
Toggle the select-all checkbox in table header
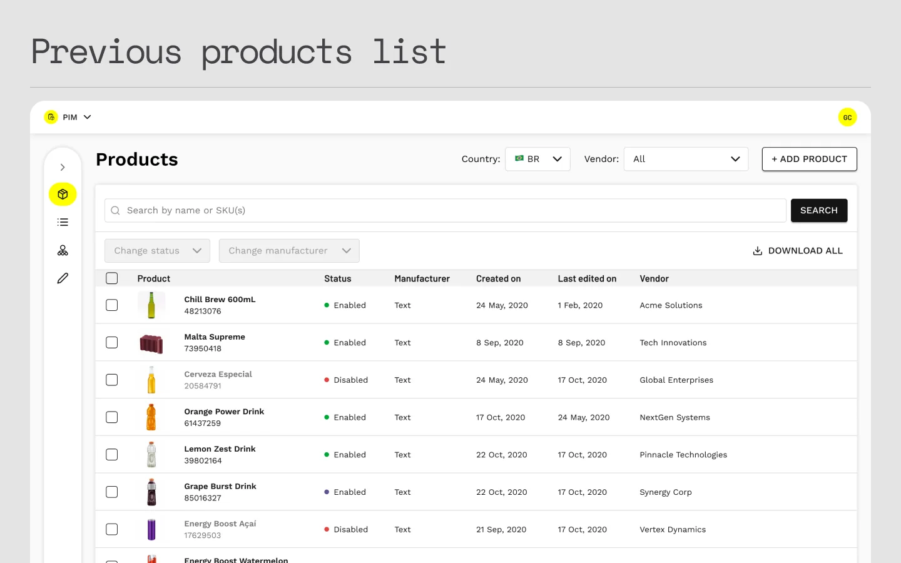pos(112,278)
